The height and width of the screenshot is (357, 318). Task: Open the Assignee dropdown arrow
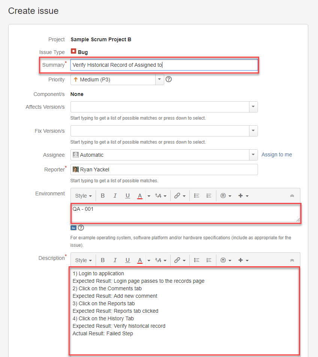click(253, 155)
